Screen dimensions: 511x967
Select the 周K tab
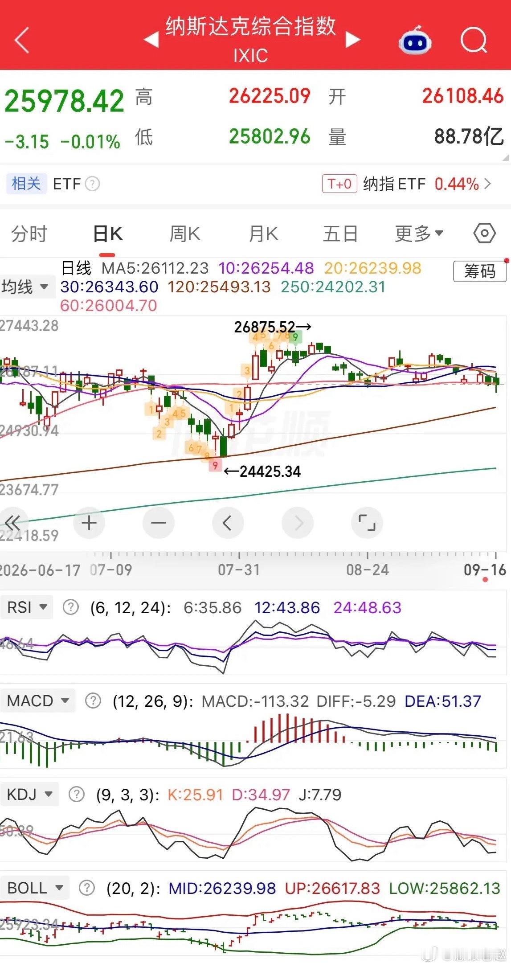tap(185, 234)
